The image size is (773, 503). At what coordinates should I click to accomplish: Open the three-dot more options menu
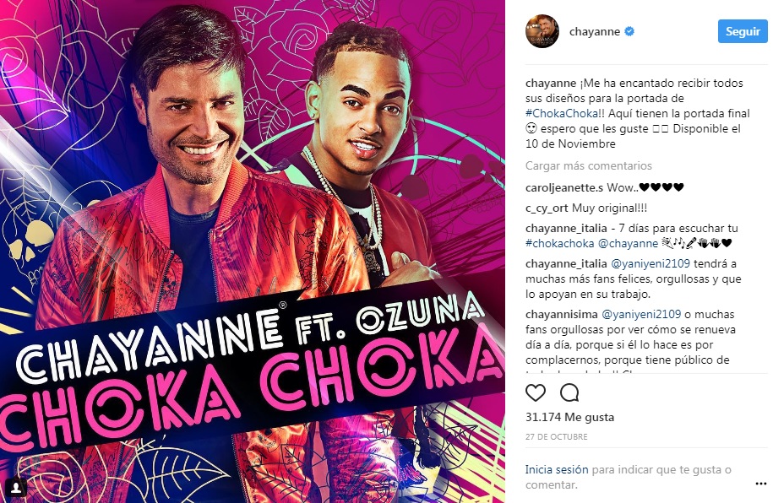click(x=760, y=484)
